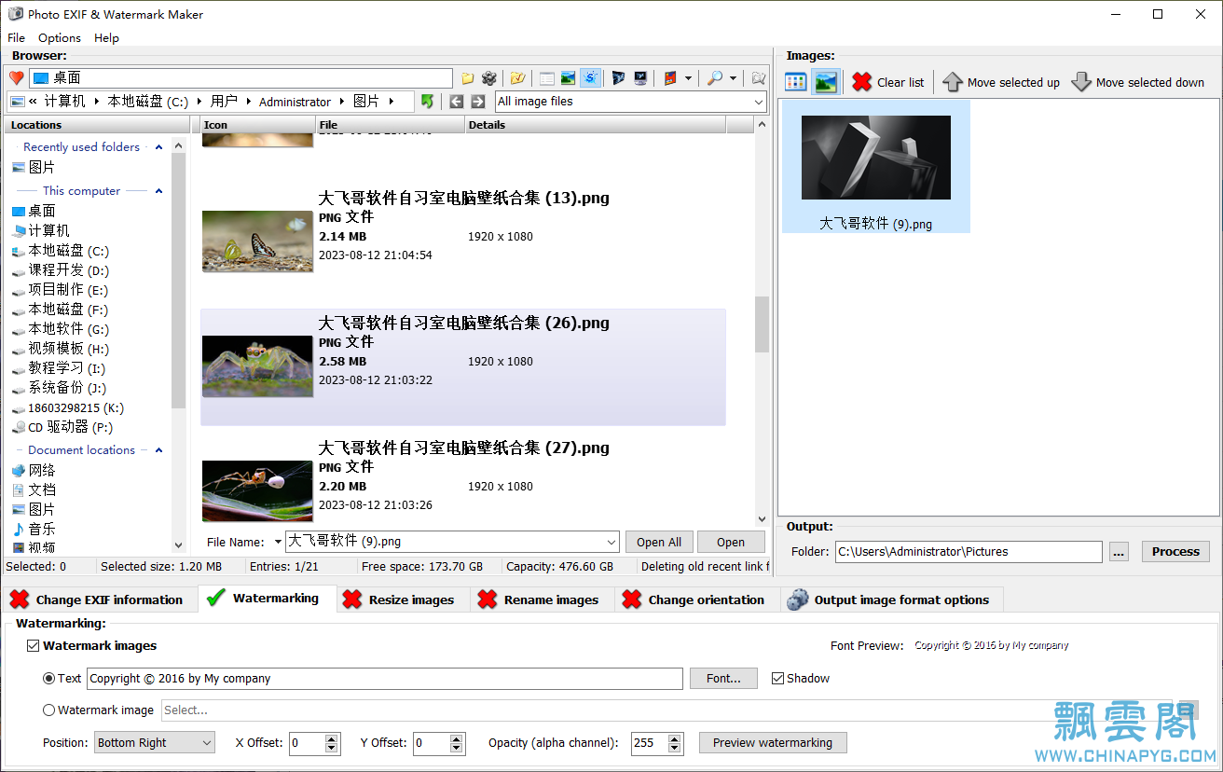Select 音乐 music location
1223x772 pixels.
coord(34,529)
